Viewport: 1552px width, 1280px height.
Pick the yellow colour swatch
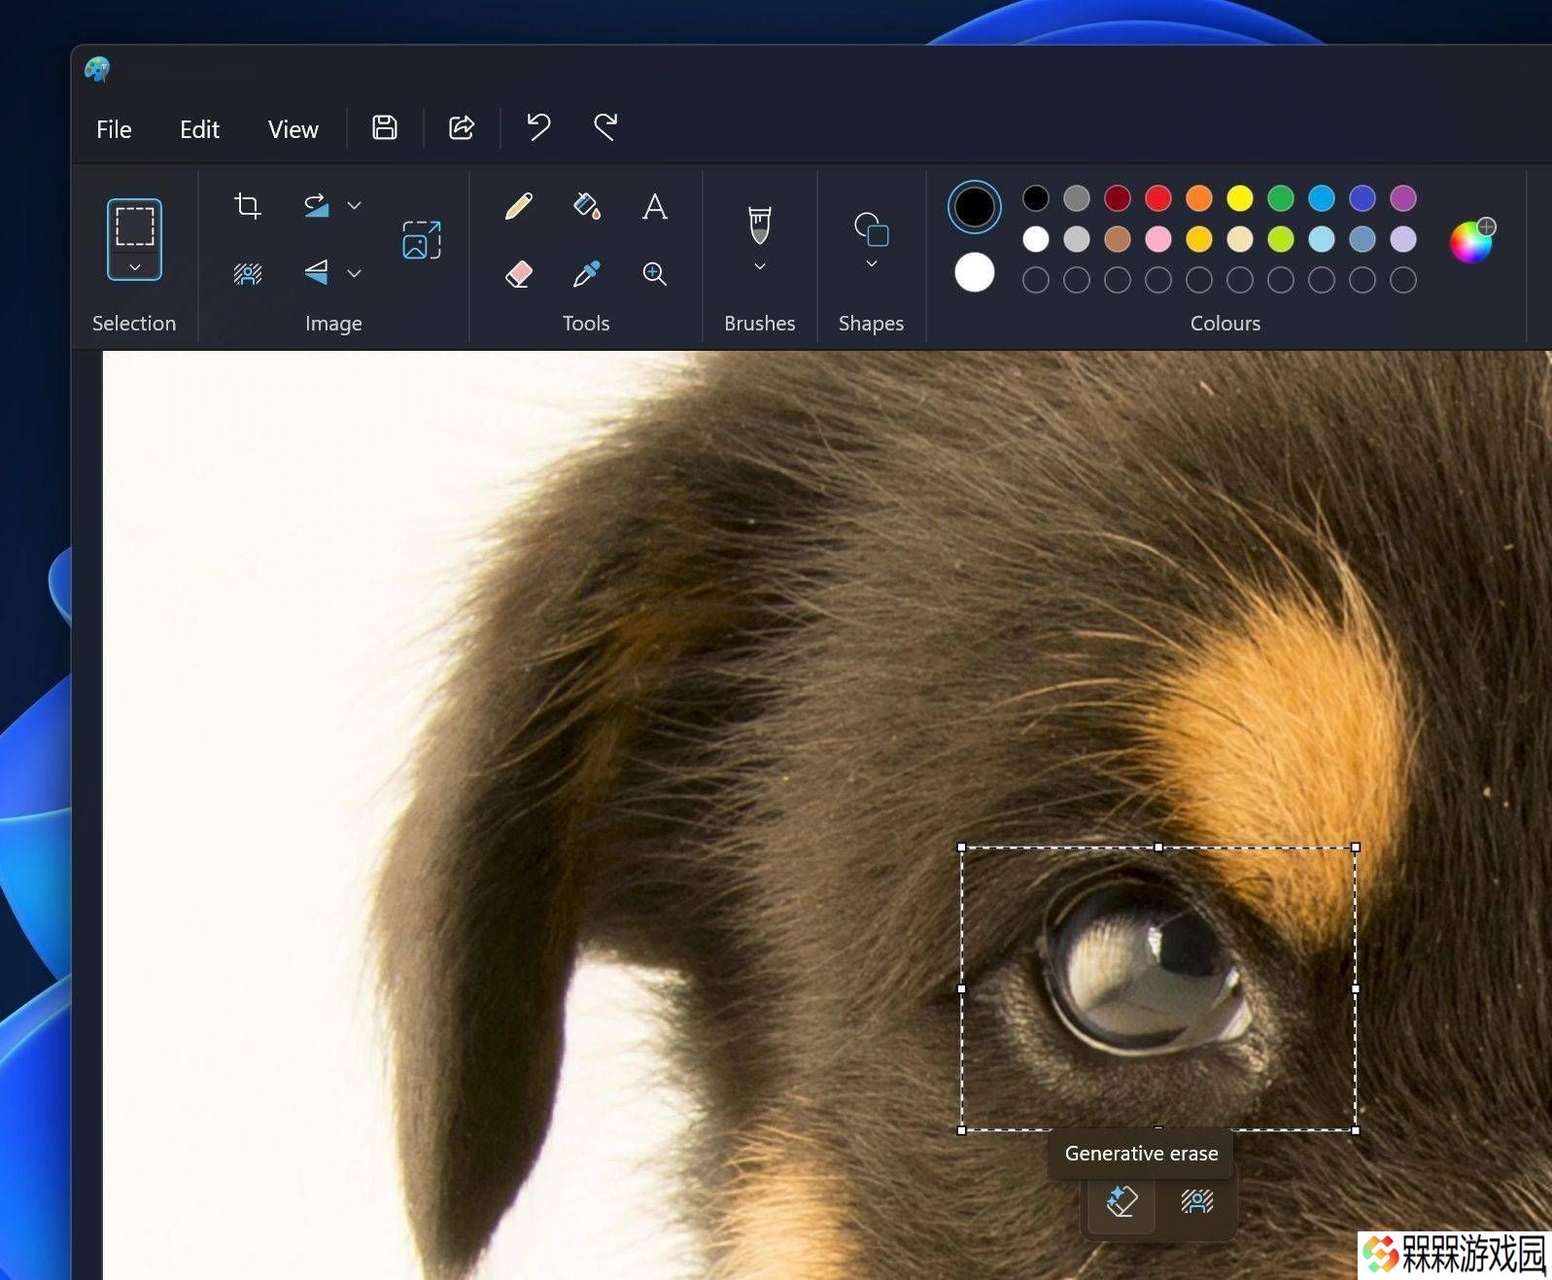(x=1240, y=198)
